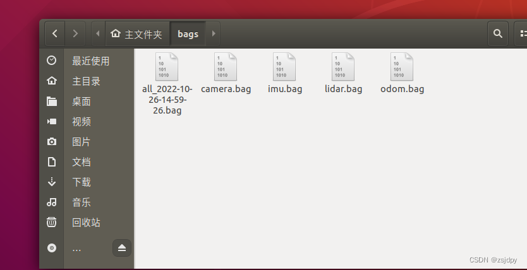
Task: Select the lidar.bag file icon
Action: [343, 67]
